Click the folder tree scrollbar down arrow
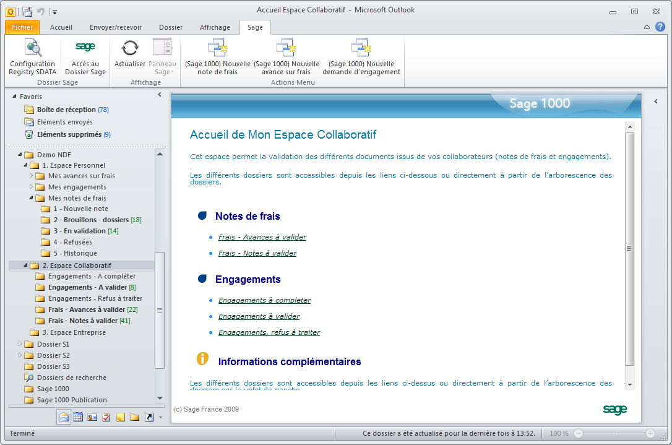672x445 pixels. pyautogui.click(x=160, y=398)
